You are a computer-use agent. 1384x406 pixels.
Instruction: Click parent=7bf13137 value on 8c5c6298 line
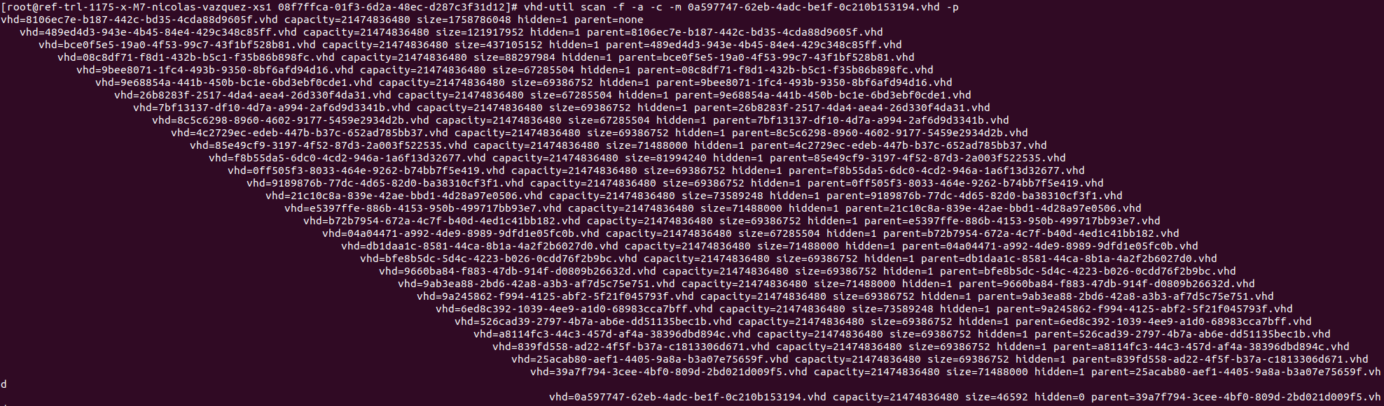(861, 120)
